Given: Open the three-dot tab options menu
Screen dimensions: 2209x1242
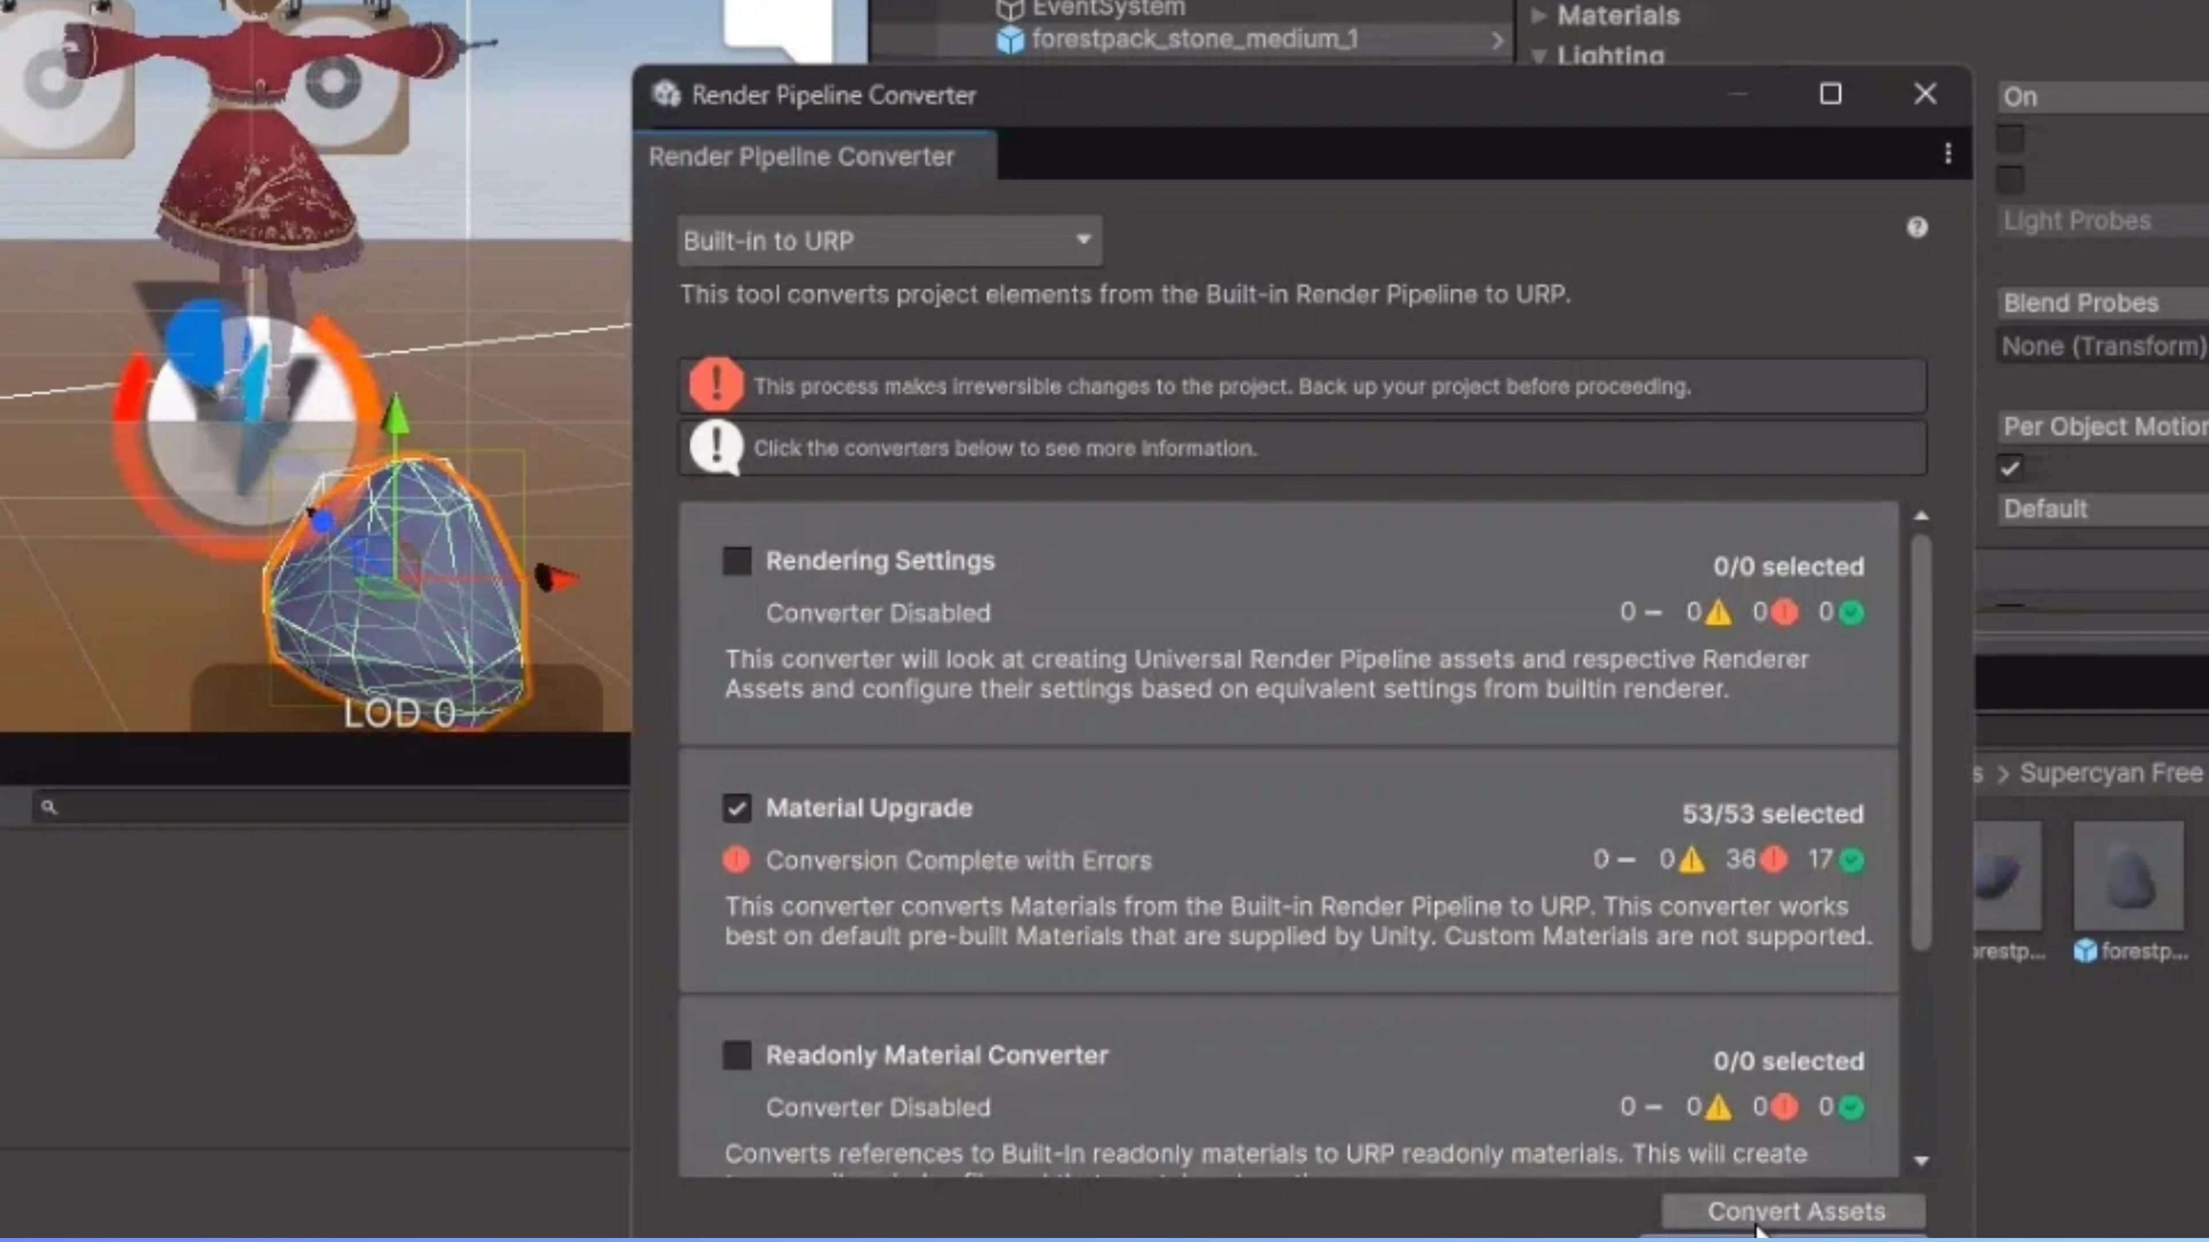Looking at the screenshot, I should pyautogui.click(x=1947, y=154).
